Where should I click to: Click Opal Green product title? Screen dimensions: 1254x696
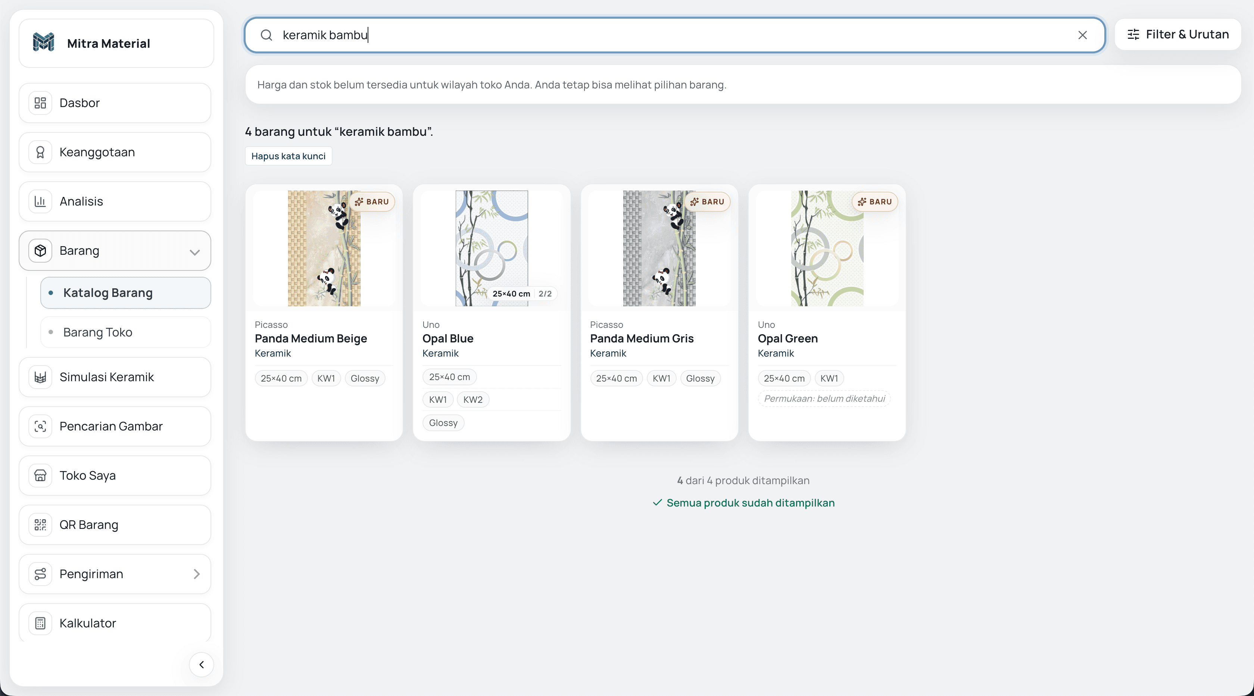[787, 339]
